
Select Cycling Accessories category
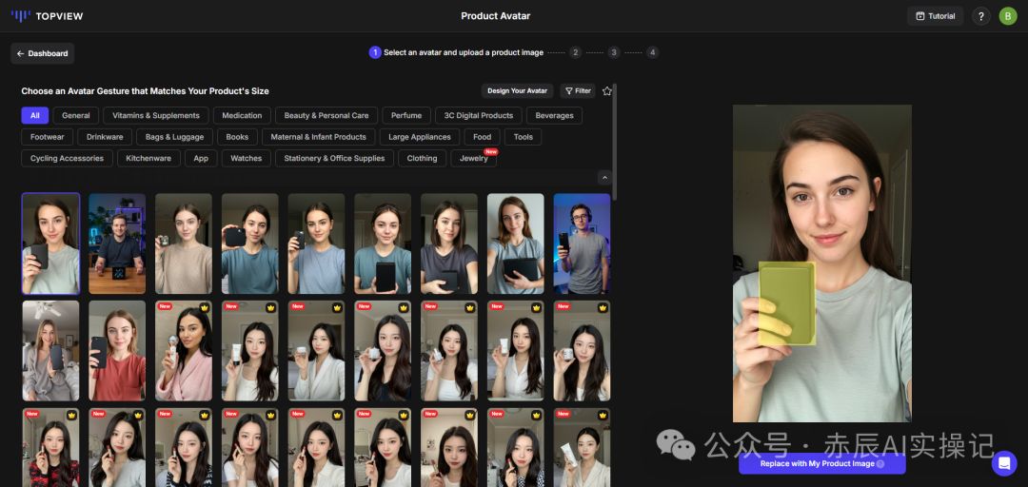pyautogui.click(x=67, y=158)
